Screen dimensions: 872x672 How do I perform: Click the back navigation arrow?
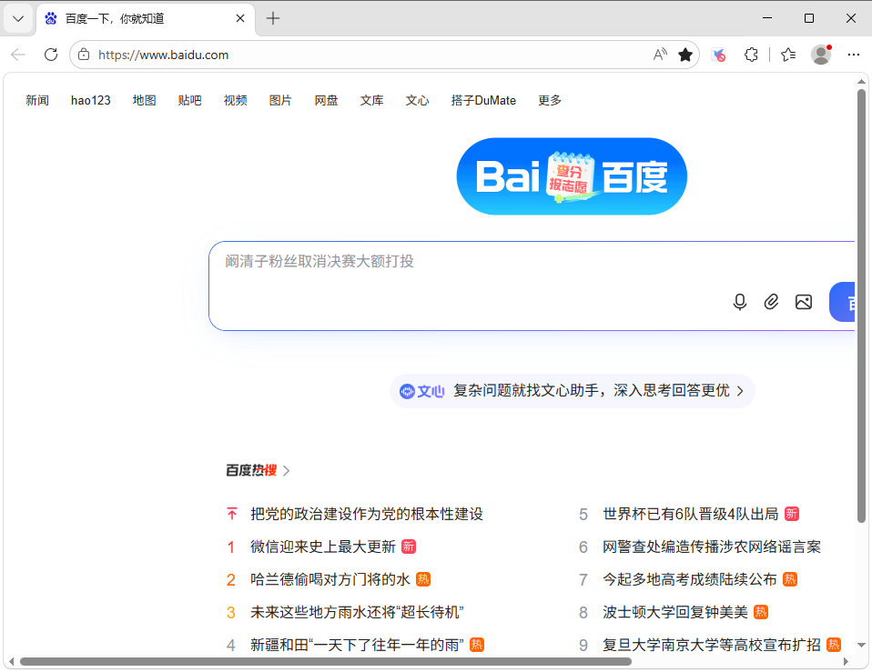(x=18, y=55)
